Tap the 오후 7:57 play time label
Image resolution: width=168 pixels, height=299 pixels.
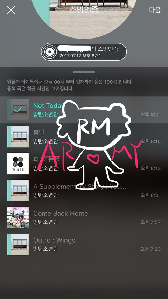click(150, 222)
